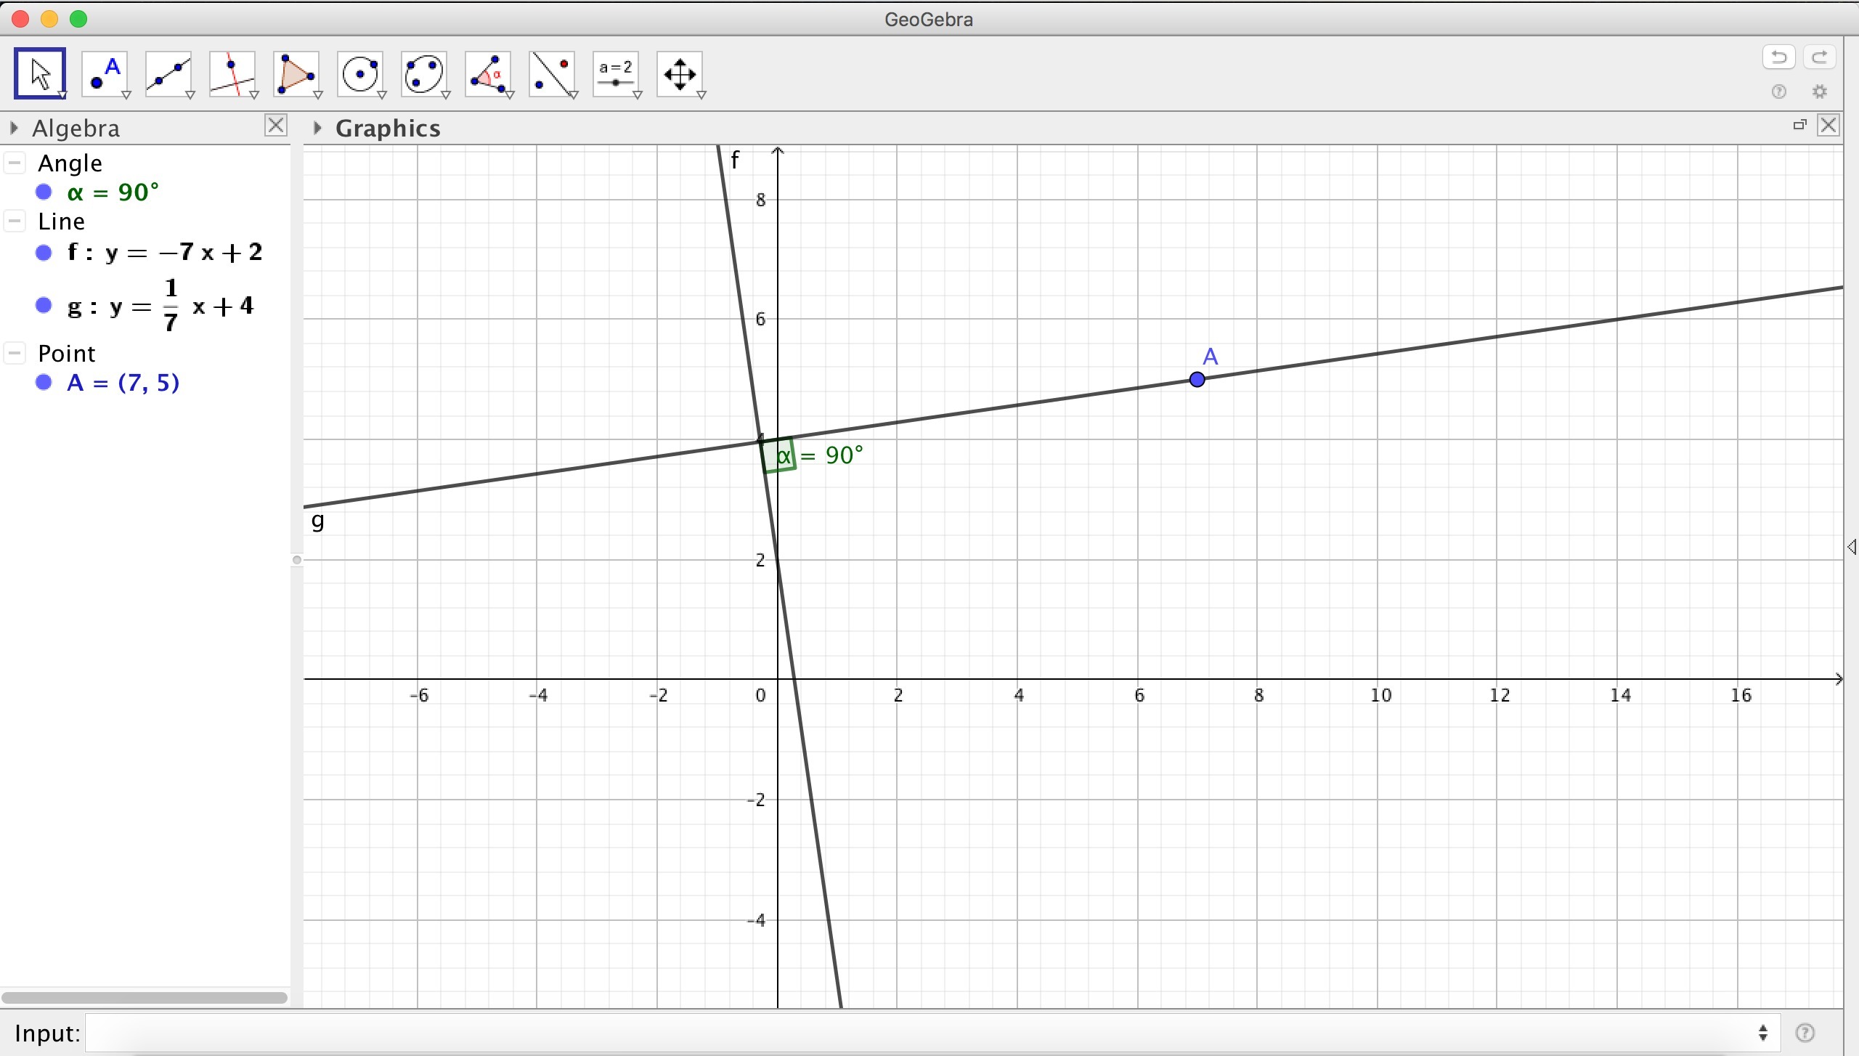Image resolution: width=1859 pixels, height=1056 pixels.
Task: Toggle visibility of point A
Action: (x=44, y=383)
